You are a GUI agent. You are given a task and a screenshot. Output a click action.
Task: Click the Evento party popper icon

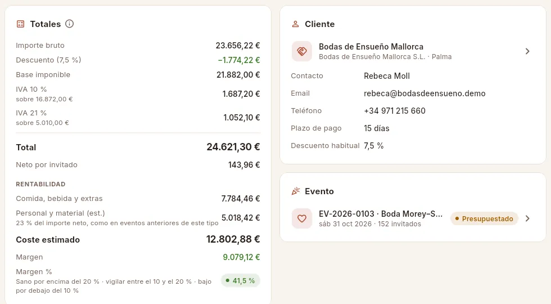click(296, 191)
